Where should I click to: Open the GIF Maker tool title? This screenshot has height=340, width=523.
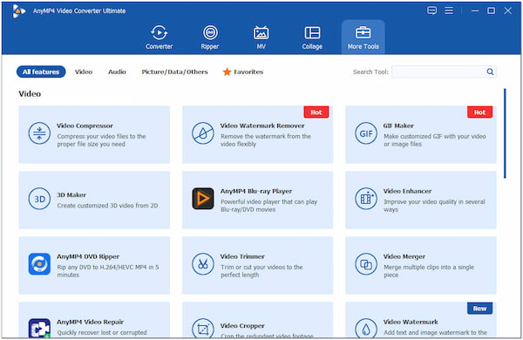click(398, 126)
